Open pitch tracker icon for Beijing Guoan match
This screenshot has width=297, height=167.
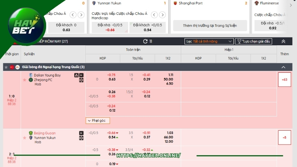(x=81, y=138)
